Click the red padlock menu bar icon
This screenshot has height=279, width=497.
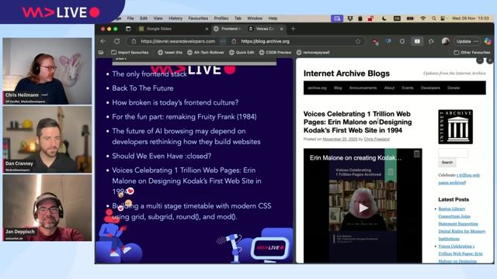click(x=370, y=19)
